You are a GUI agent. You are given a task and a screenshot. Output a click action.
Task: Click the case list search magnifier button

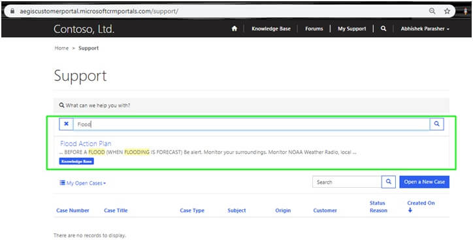coord(389,182)
